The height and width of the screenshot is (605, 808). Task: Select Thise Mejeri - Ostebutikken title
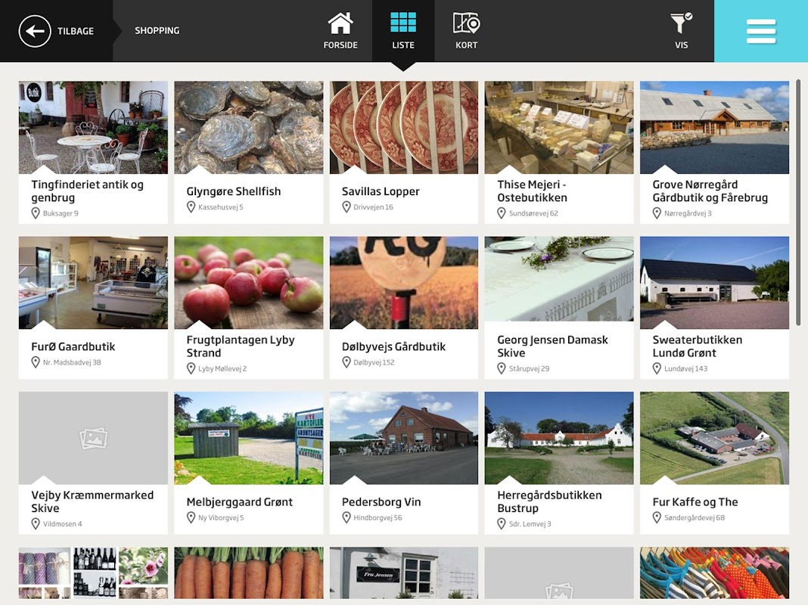pyautogui.click(x=533, y=191)
